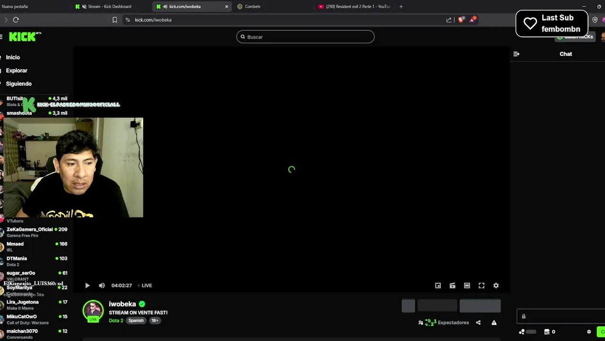Open video player settings gear
605x341 pixels.
click(496, 286)
